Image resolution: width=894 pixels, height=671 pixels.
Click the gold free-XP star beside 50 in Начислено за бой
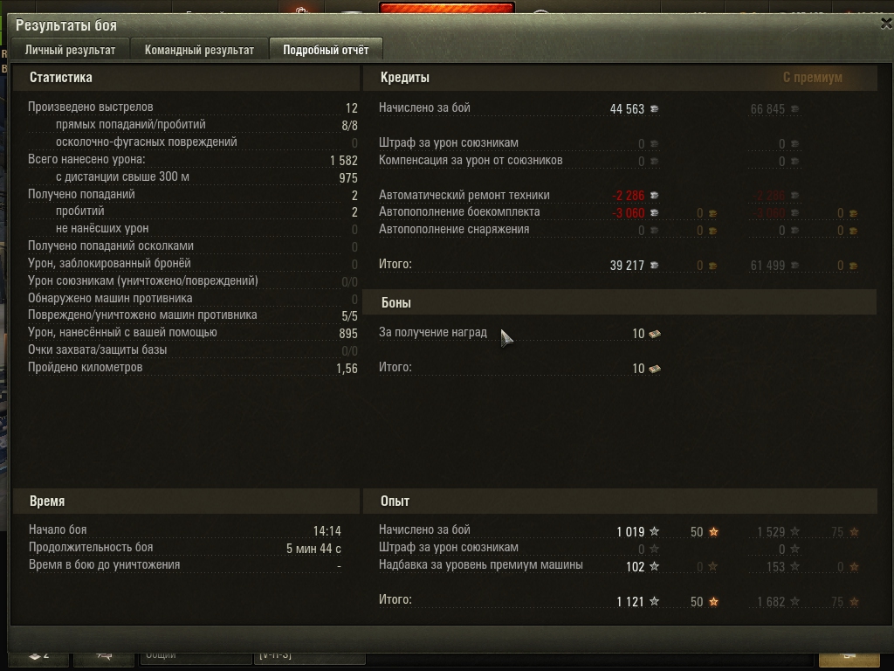(713, 531)
